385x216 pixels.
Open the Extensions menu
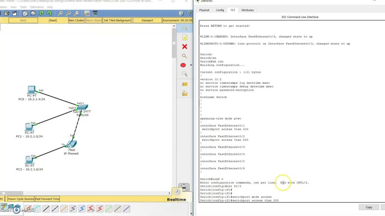[37, 7]
